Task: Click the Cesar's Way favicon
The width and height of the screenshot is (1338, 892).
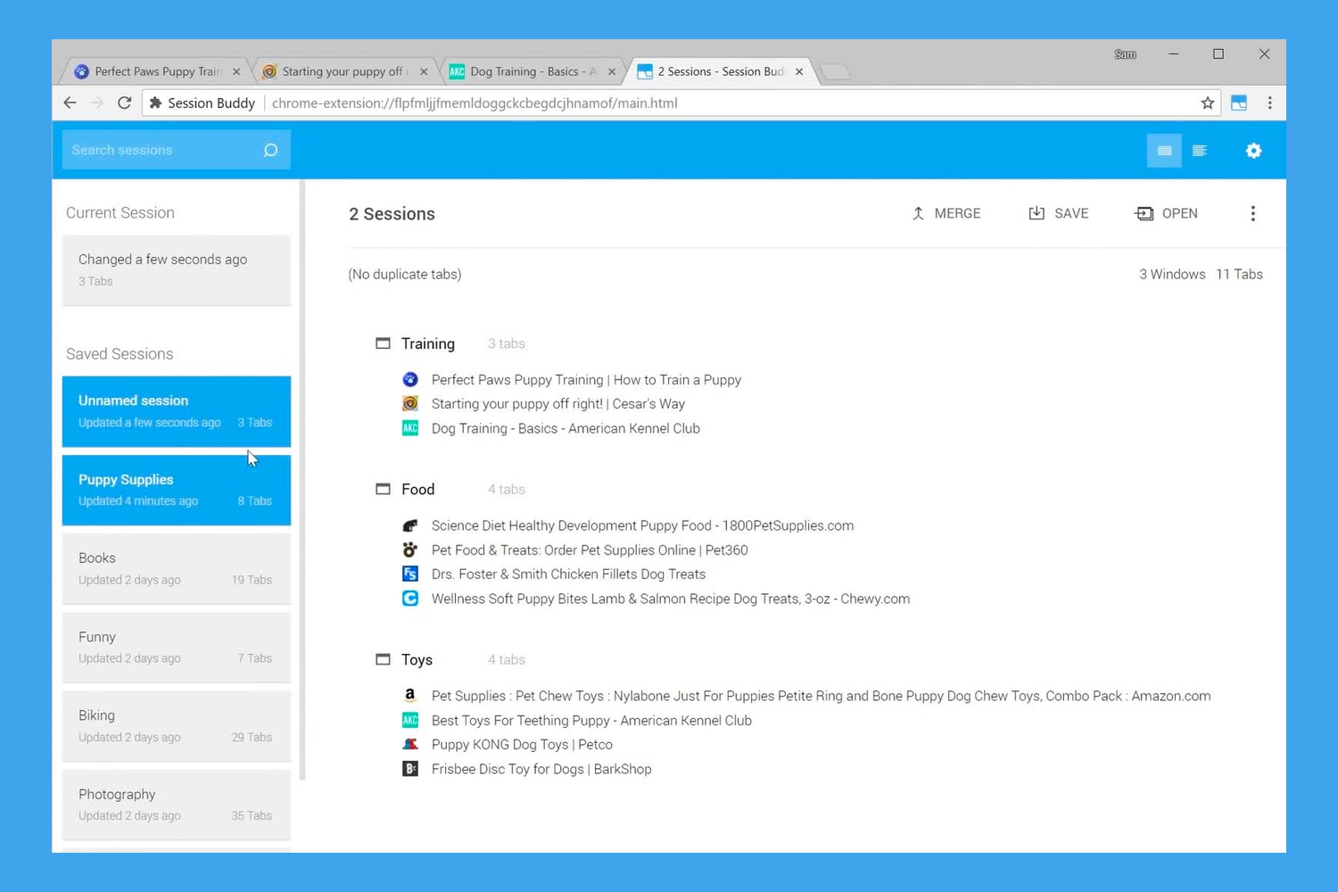Action: click(x=410, y=403)
